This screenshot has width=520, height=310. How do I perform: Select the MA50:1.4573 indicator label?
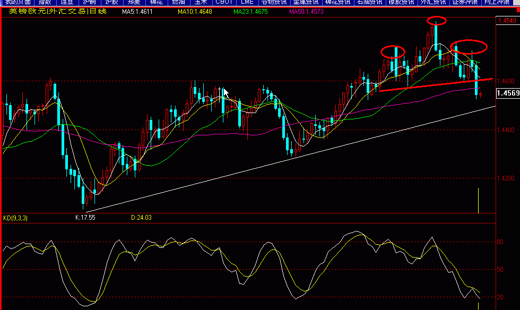coord(306,12)
